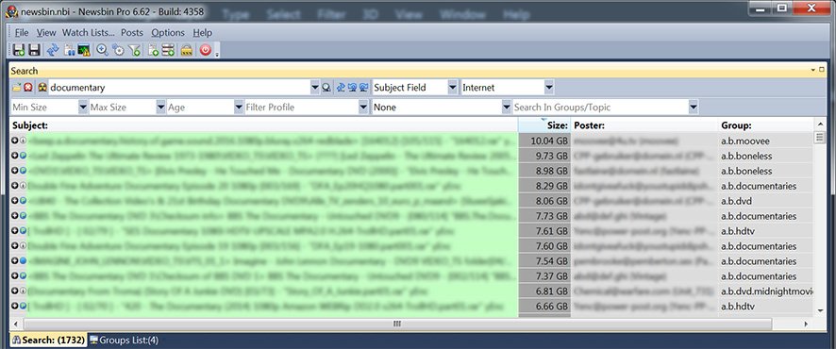The height and width of the screenshot is (349, 836).
Task: Expand the 8.98 GB post with its plus
Action: click(x=15, y=171)
